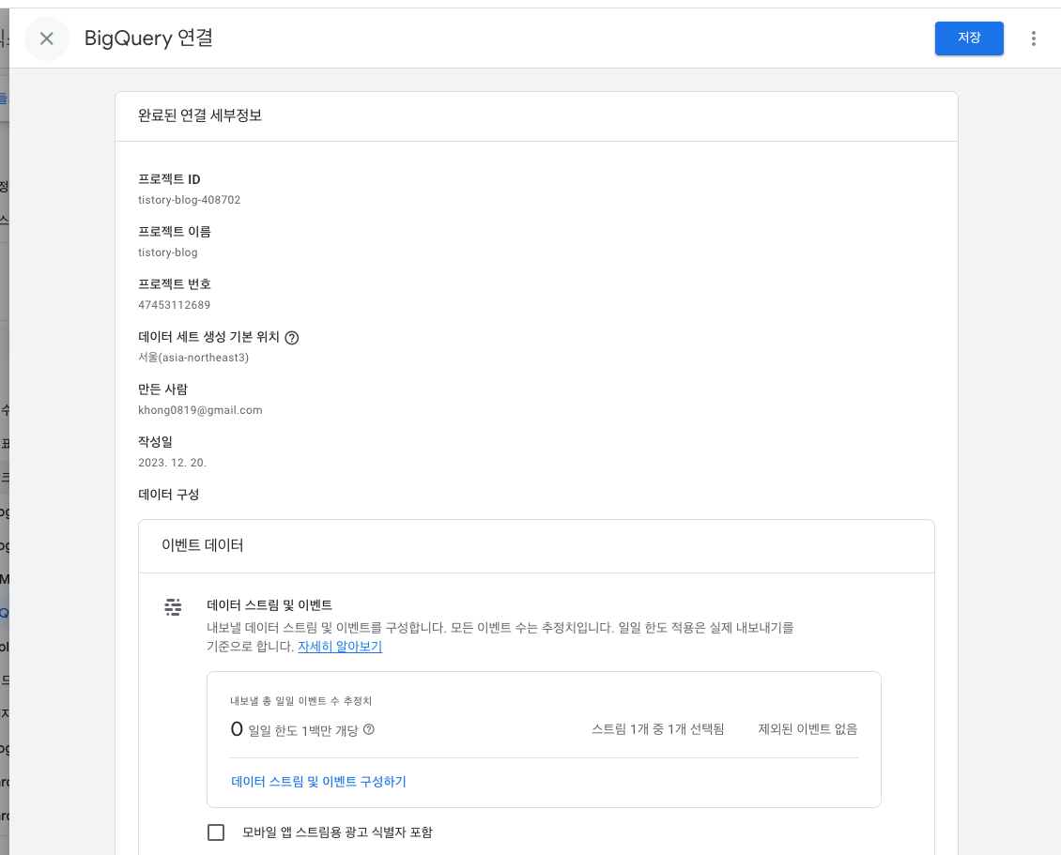Open help for 일일 한도 1백만 개당
The height and width of the screenshot is (855, 1061).
point(369,730)
